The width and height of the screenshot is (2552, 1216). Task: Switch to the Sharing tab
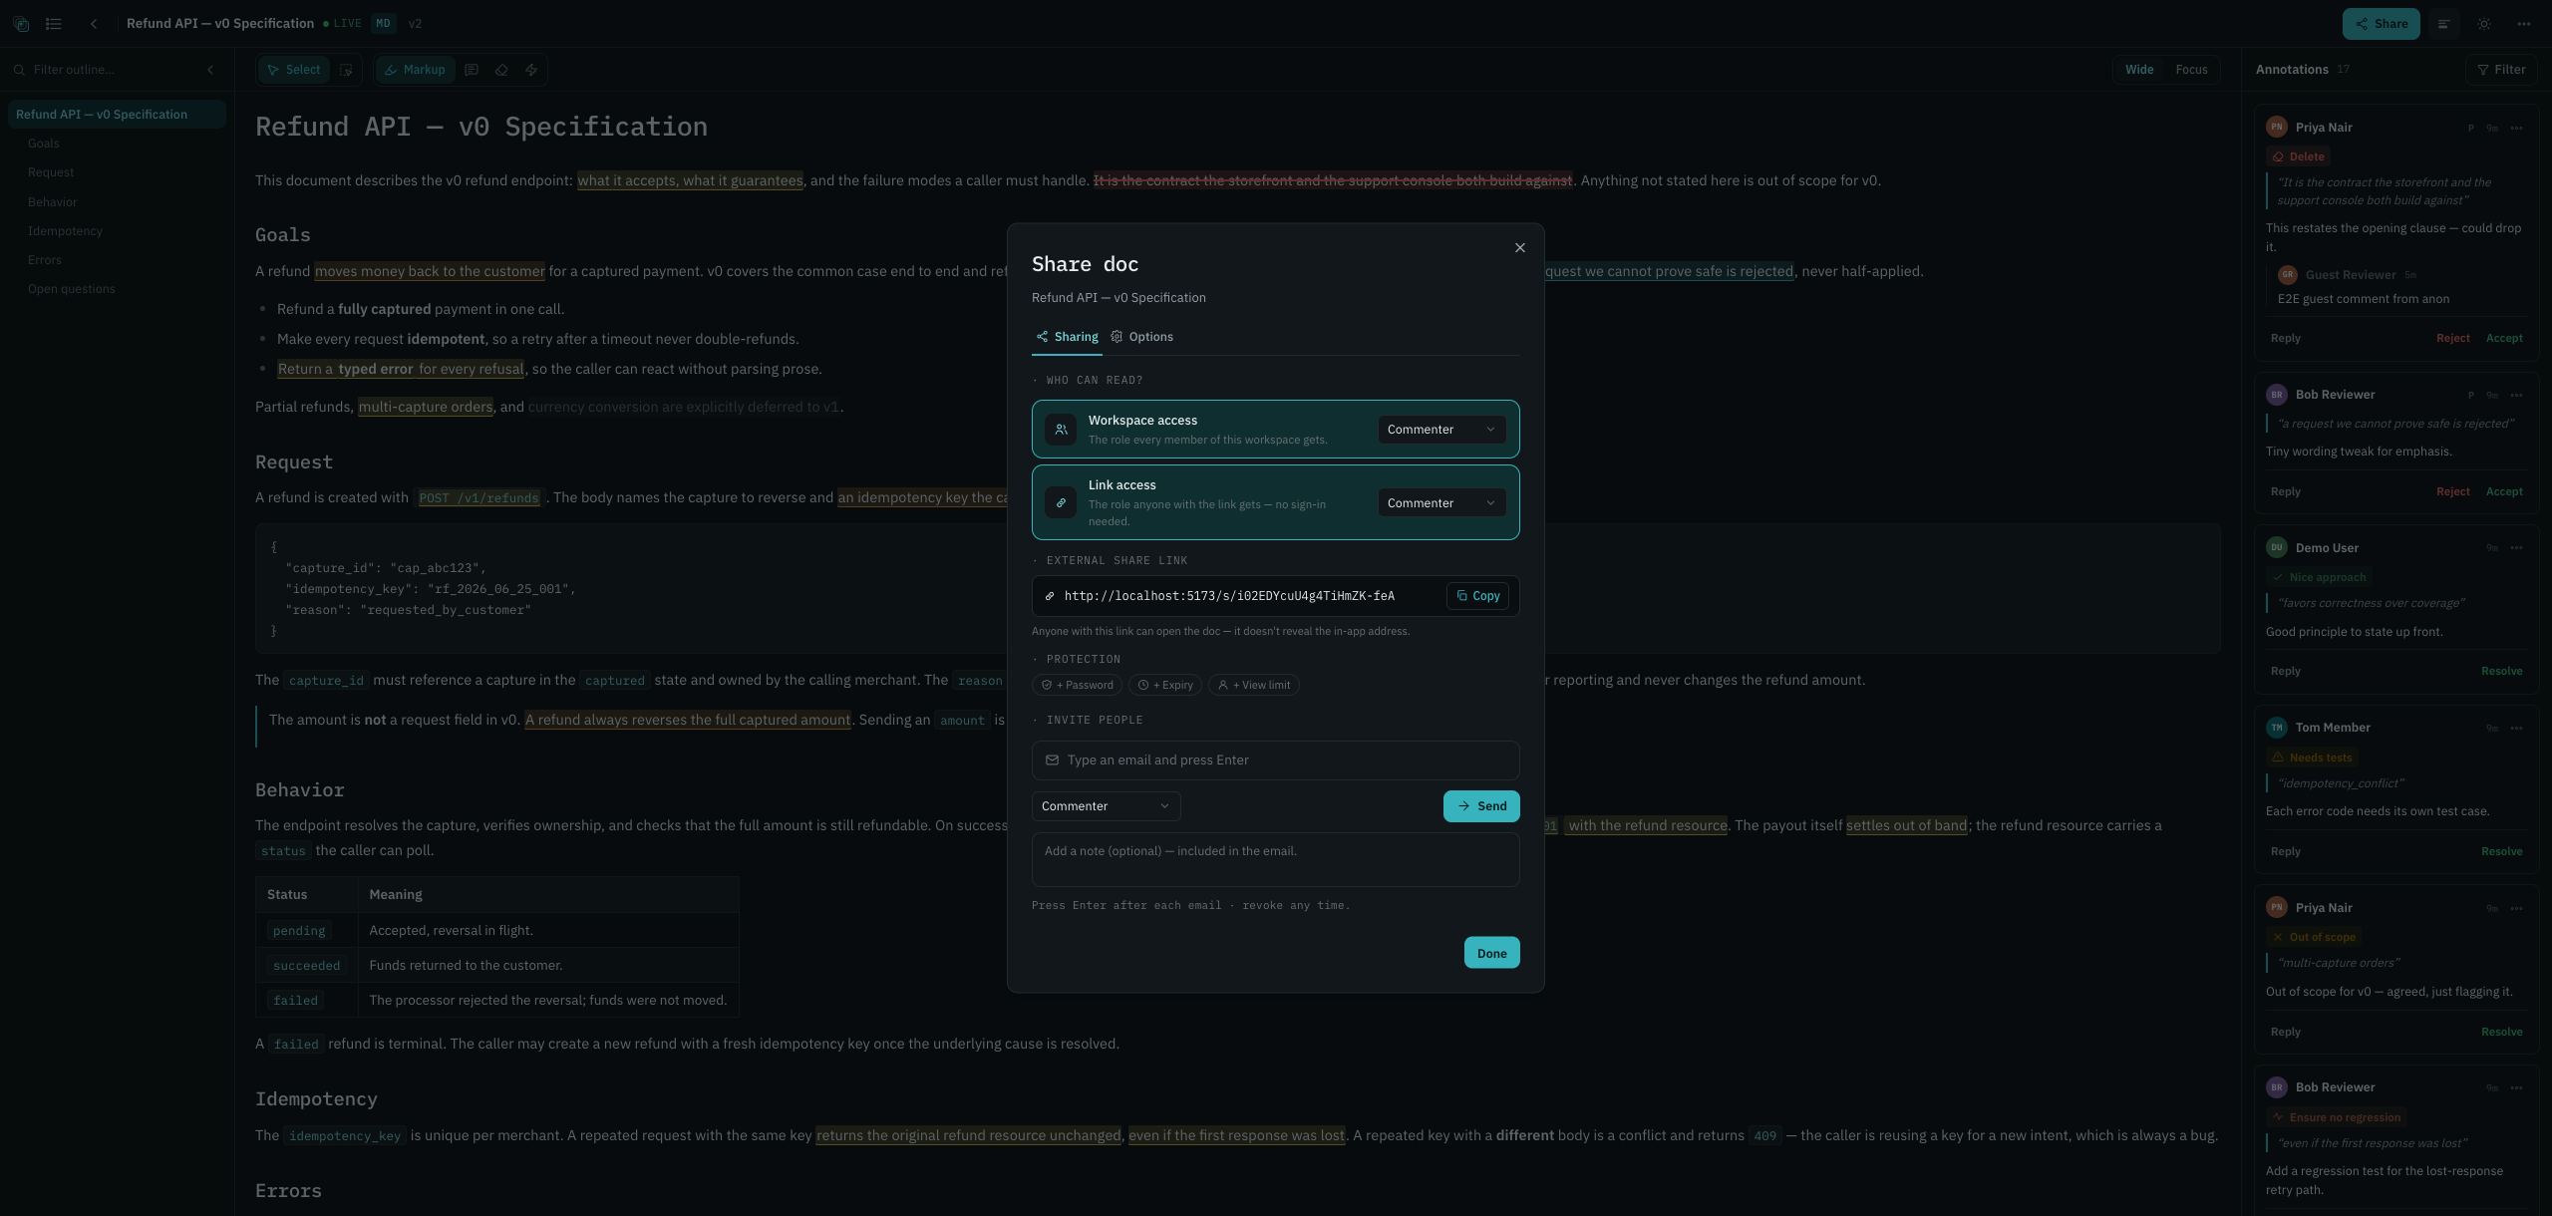(x=1067, y=337)
